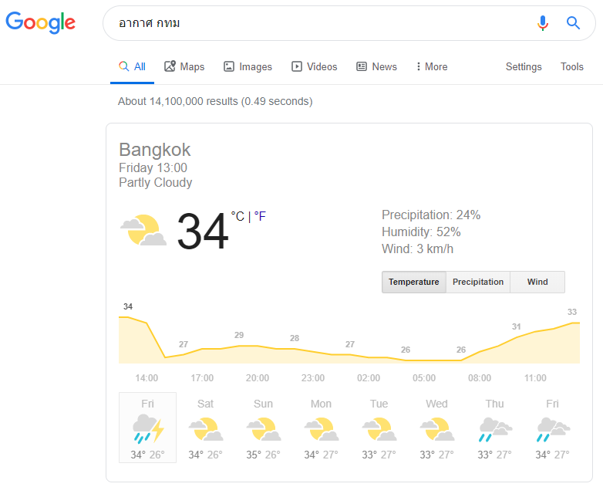The image size is (603, 487).
Task: Click the blue search magnifier icon
Action: 573,23
